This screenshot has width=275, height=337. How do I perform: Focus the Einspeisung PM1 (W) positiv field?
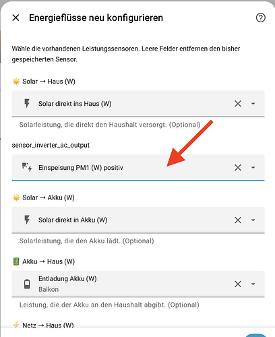click(138, 167)
